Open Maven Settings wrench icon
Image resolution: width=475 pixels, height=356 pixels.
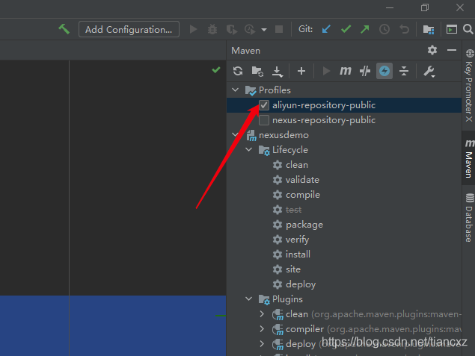(429, 71)
